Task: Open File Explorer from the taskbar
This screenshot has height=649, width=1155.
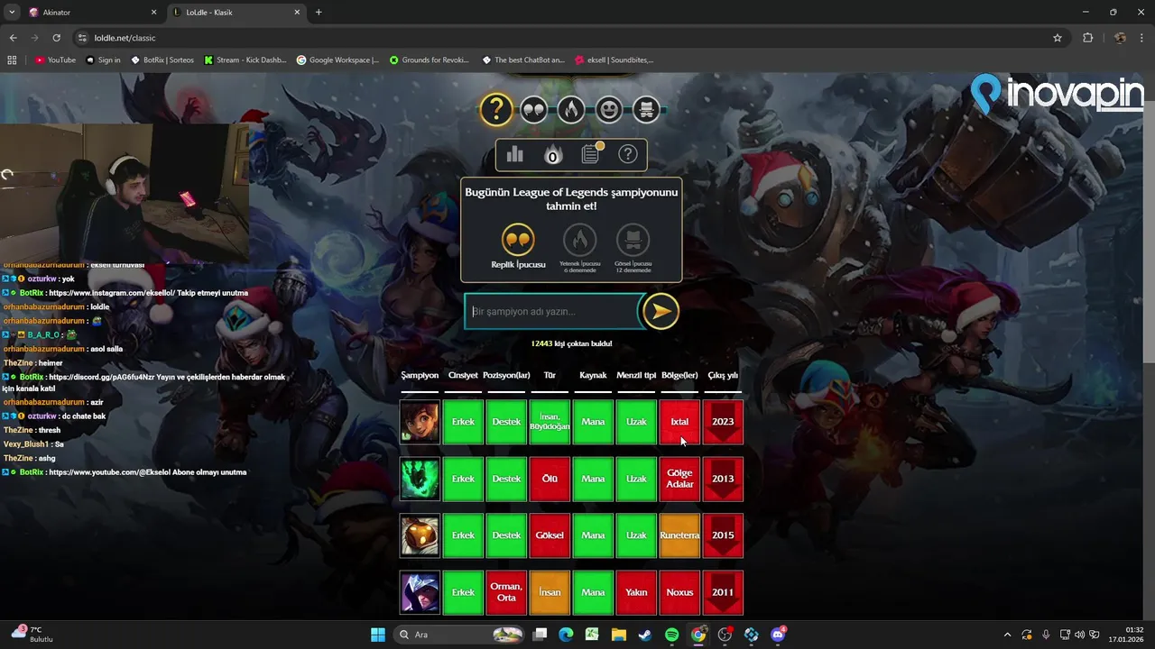Action: 618,635
